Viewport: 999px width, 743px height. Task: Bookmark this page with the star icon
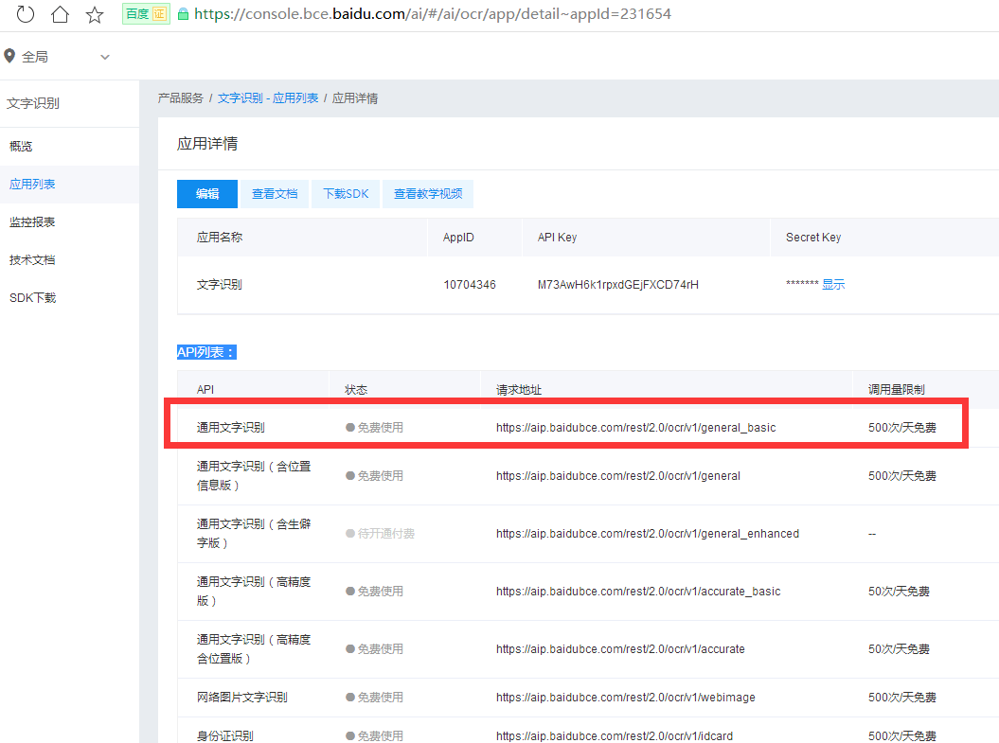pyautogui.click(x=94, y=14)
